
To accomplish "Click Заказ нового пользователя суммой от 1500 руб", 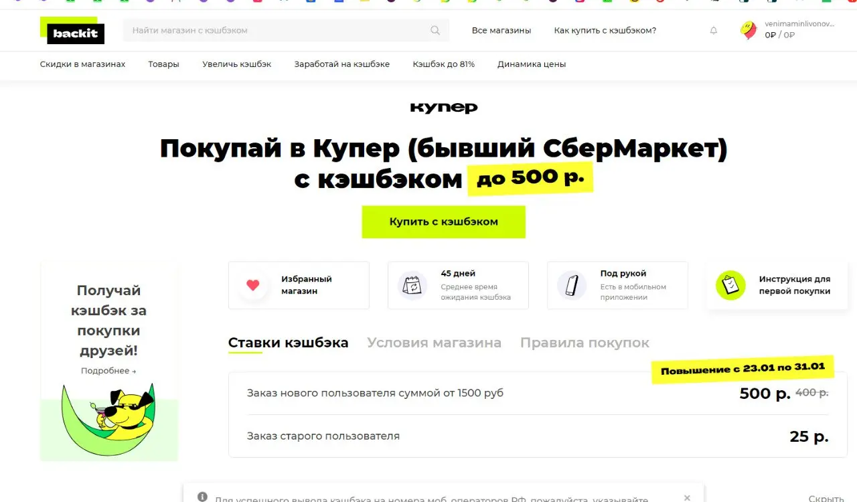I will click(375, 393).
